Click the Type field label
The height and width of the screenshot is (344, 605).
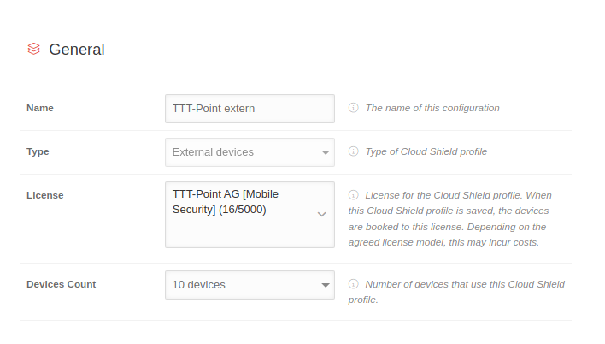(38, 151)
